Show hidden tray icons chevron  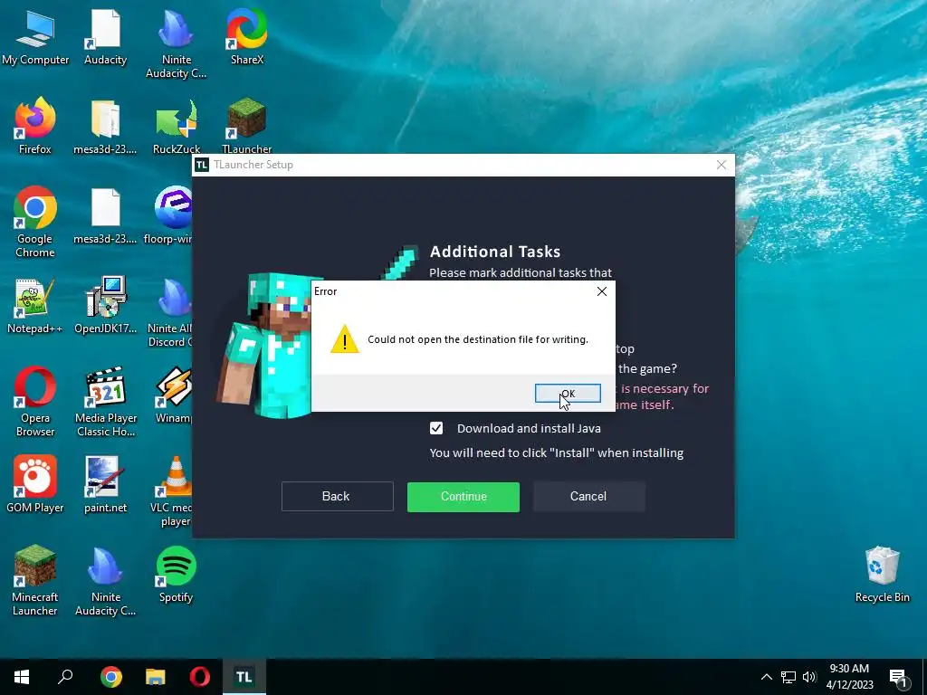[x=766, y=677]
